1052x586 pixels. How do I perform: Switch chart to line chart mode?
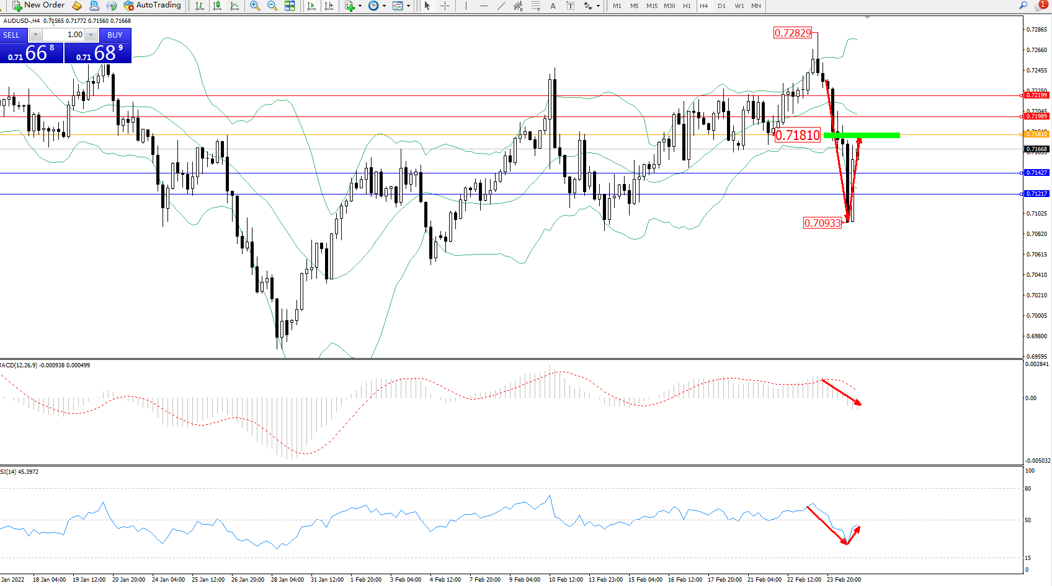point(234,6)
